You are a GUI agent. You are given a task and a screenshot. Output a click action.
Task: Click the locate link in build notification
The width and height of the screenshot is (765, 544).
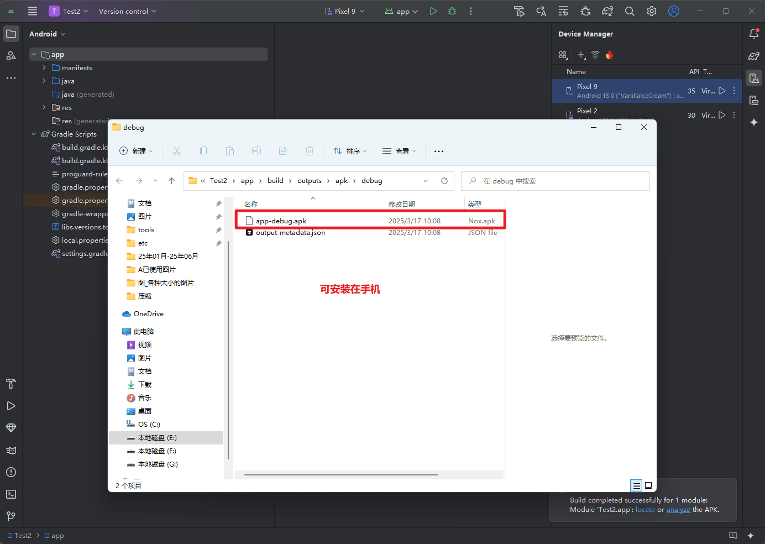645,510
